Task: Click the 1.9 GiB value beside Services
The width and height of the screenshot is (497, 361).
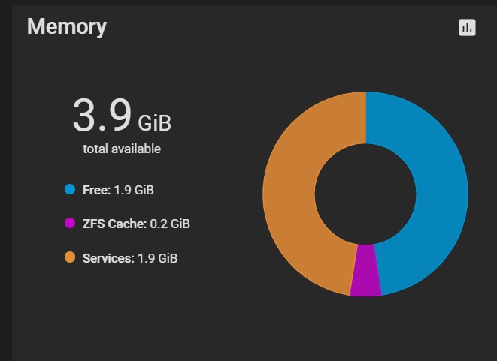Action: (157, 258)
